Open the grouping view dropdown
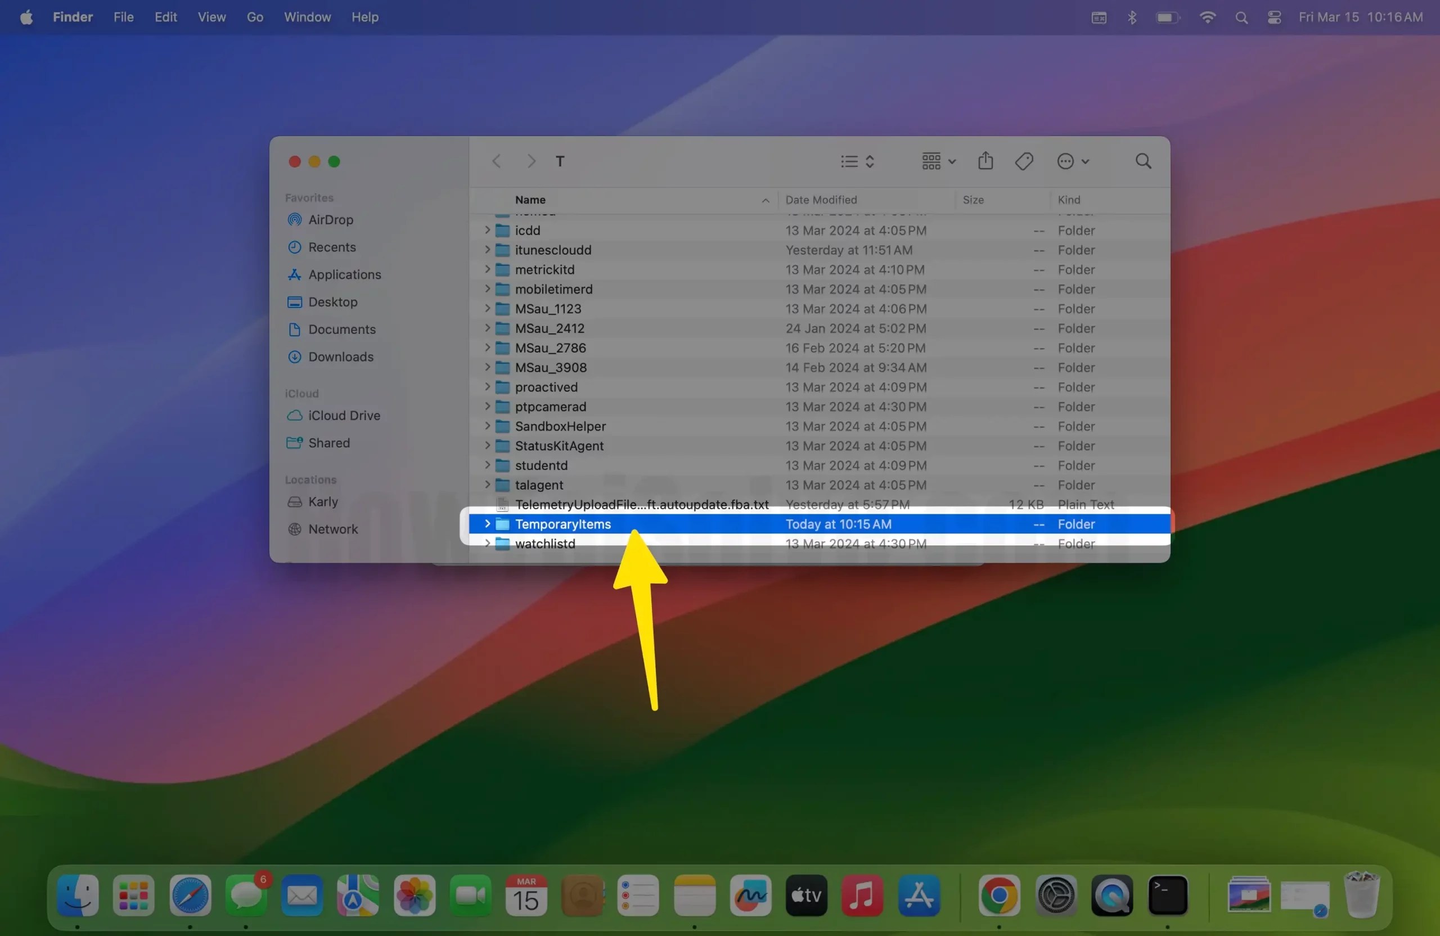 (x=937, y=161)
